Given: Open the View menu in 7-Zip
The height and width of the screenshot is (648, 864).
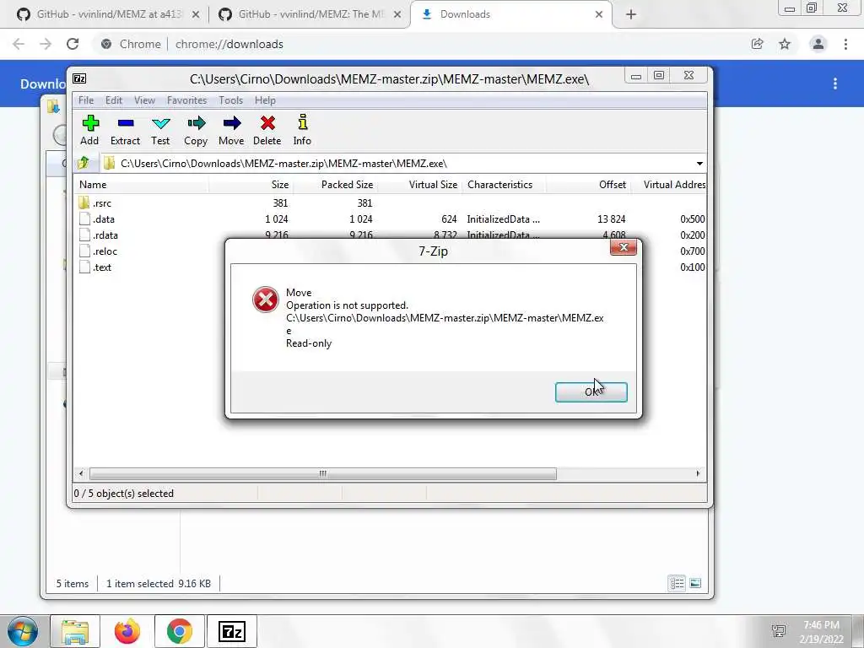Looking at the screenshot, I should coord(144,100).
